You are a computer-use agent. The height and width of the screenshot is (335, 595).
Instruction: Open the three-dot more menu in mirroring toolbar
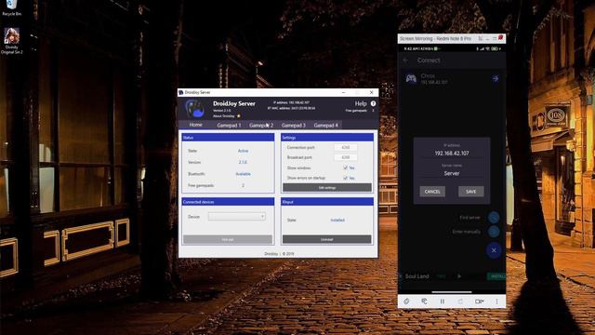[x=496, y=301]
